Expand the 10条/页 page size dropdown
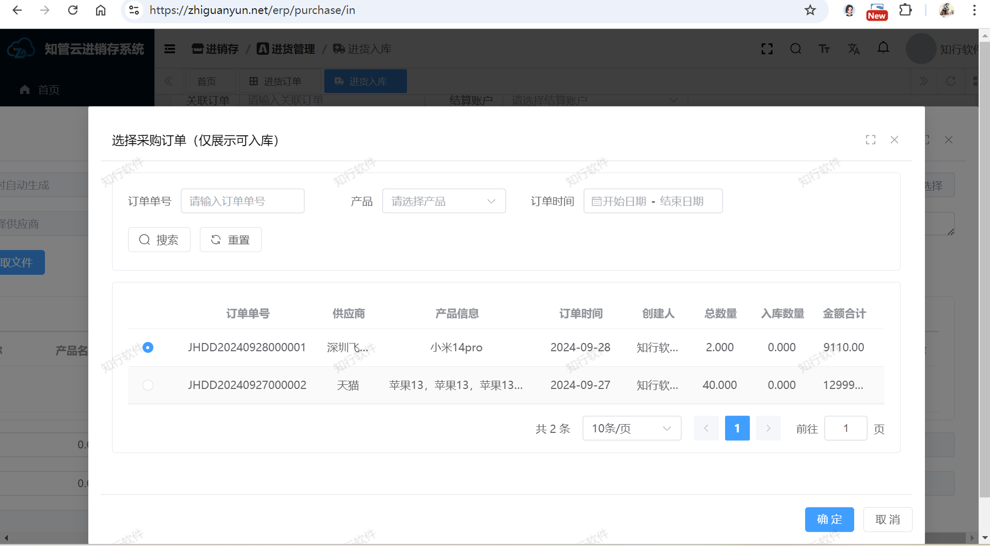 631,429
